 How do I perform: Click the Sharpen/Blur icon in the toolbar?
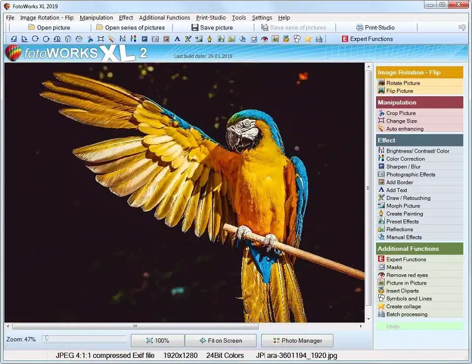pos(145,39)
